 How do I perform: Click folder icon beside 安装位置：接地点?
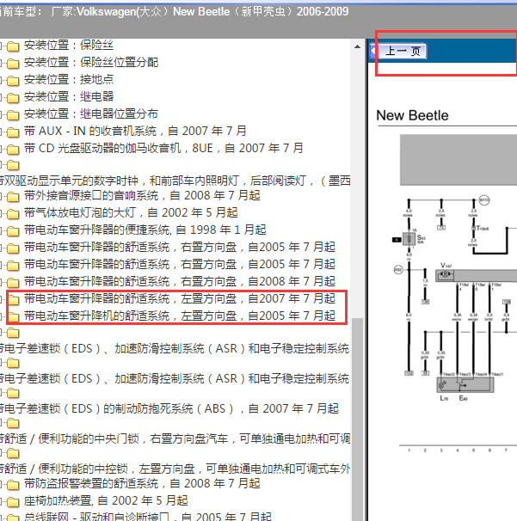13,81
